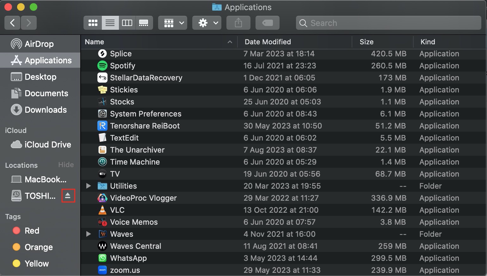The image size is (487, 276).
Task: Expand the Waves folder disclosure triangle
Action: [89, 234]
